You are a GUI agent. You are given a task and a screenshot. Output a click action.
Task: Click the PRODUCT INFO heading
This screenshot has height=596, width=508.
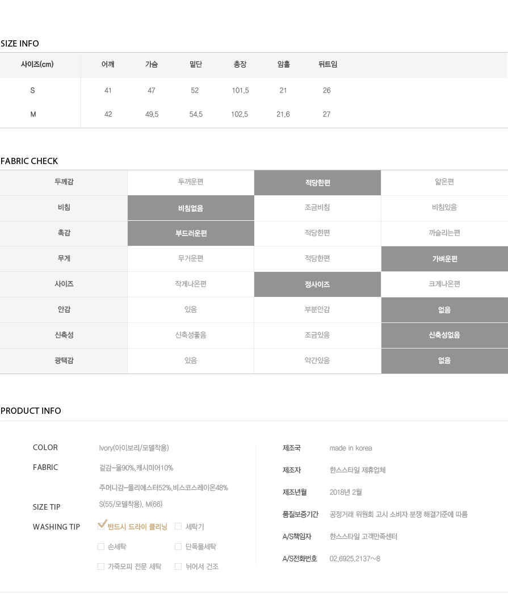click(31, 411)
